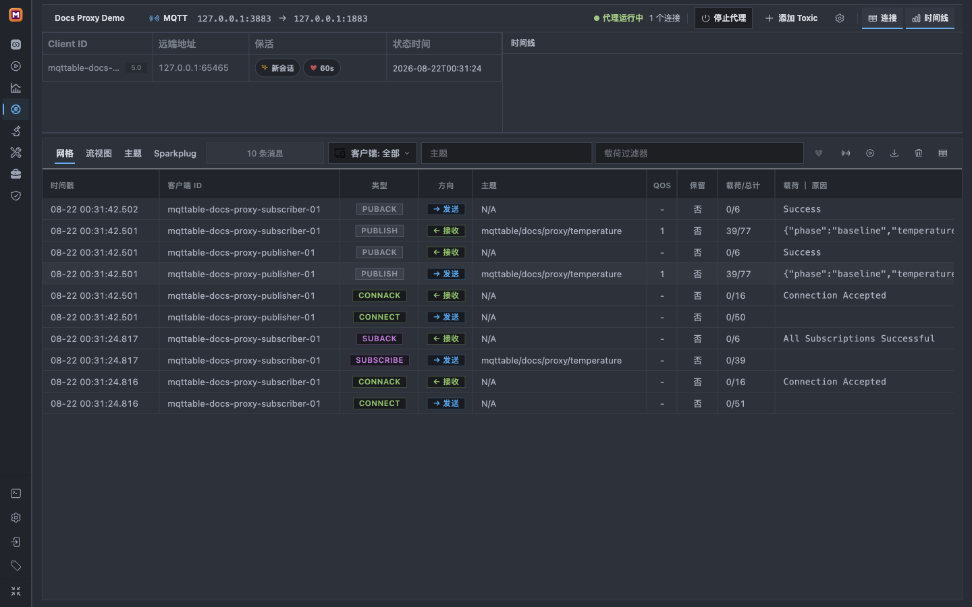Click the tag label icon in the sidebar
The height and width of the screenshot is (607, 972).
pos(16,566)
